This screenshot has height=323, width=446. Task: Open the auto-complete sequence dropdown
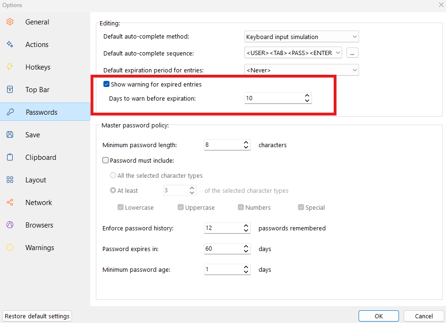[x=293, y=53]
